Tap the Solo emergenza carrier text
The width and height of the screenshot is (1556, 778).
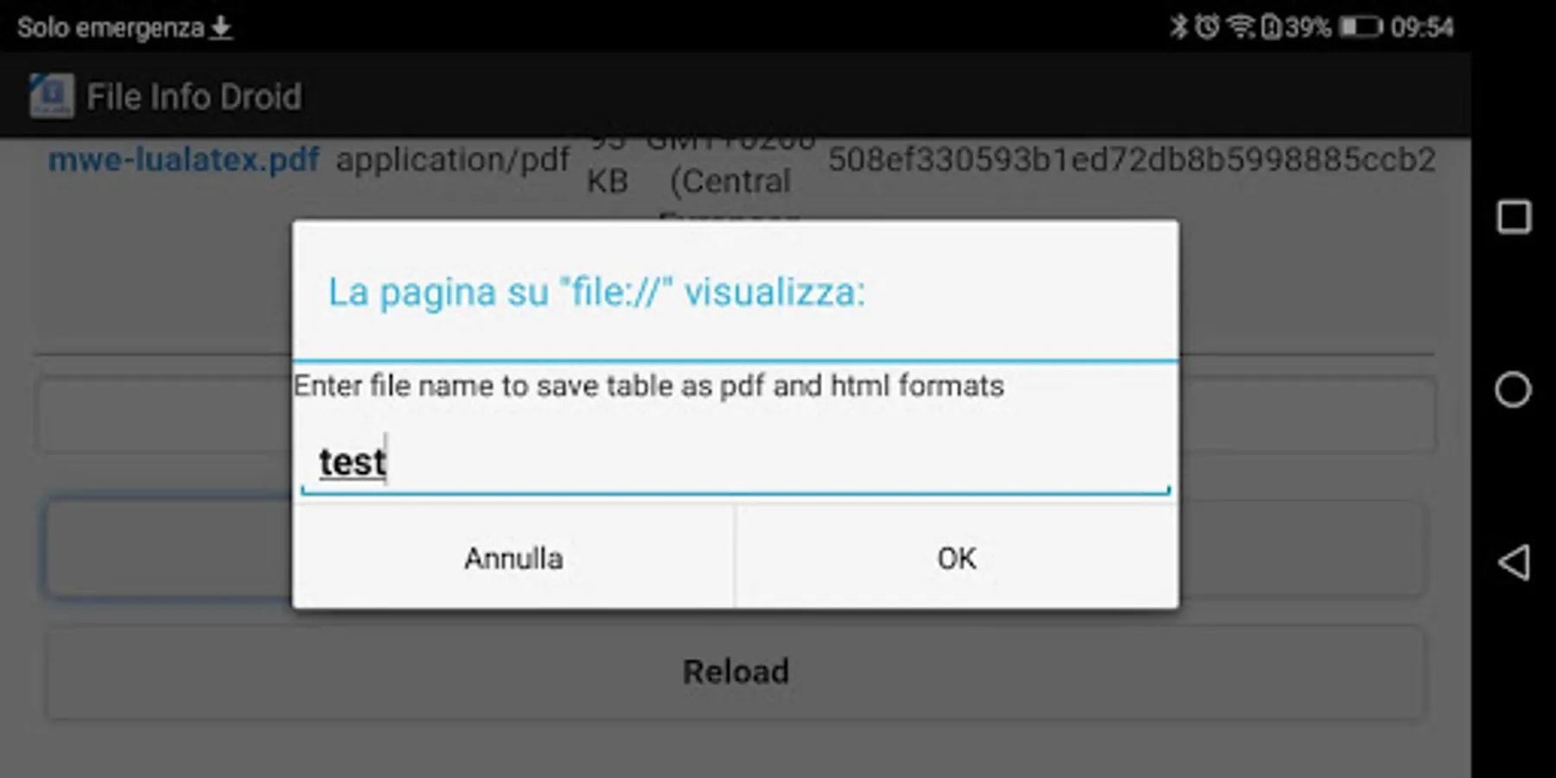click(111, 28)
